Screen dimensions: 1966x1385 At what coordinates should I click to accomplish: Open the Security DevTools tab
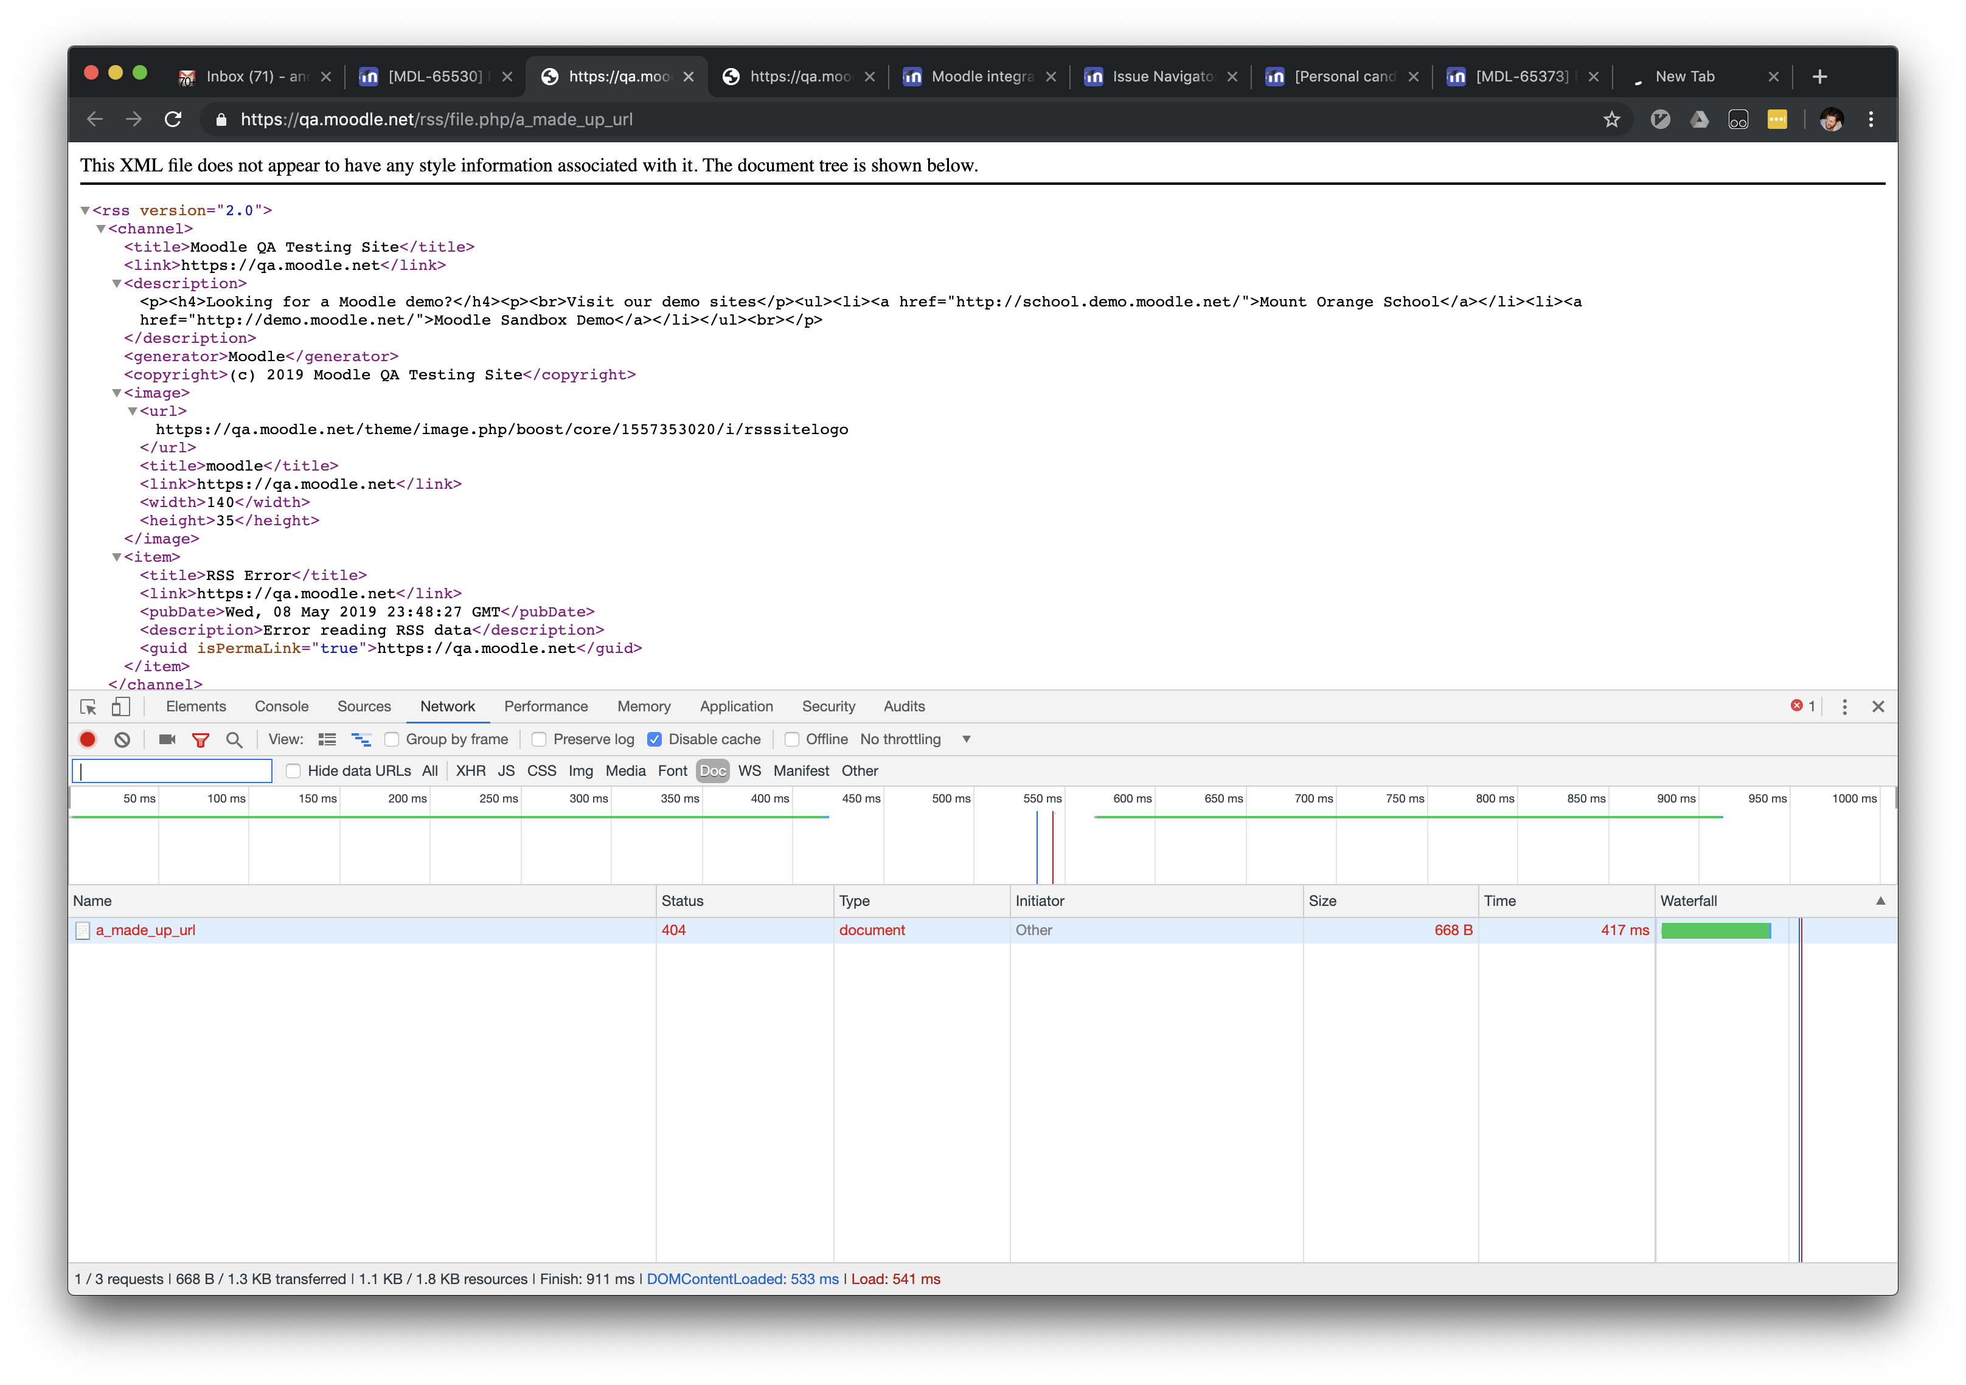pos(829,707)
